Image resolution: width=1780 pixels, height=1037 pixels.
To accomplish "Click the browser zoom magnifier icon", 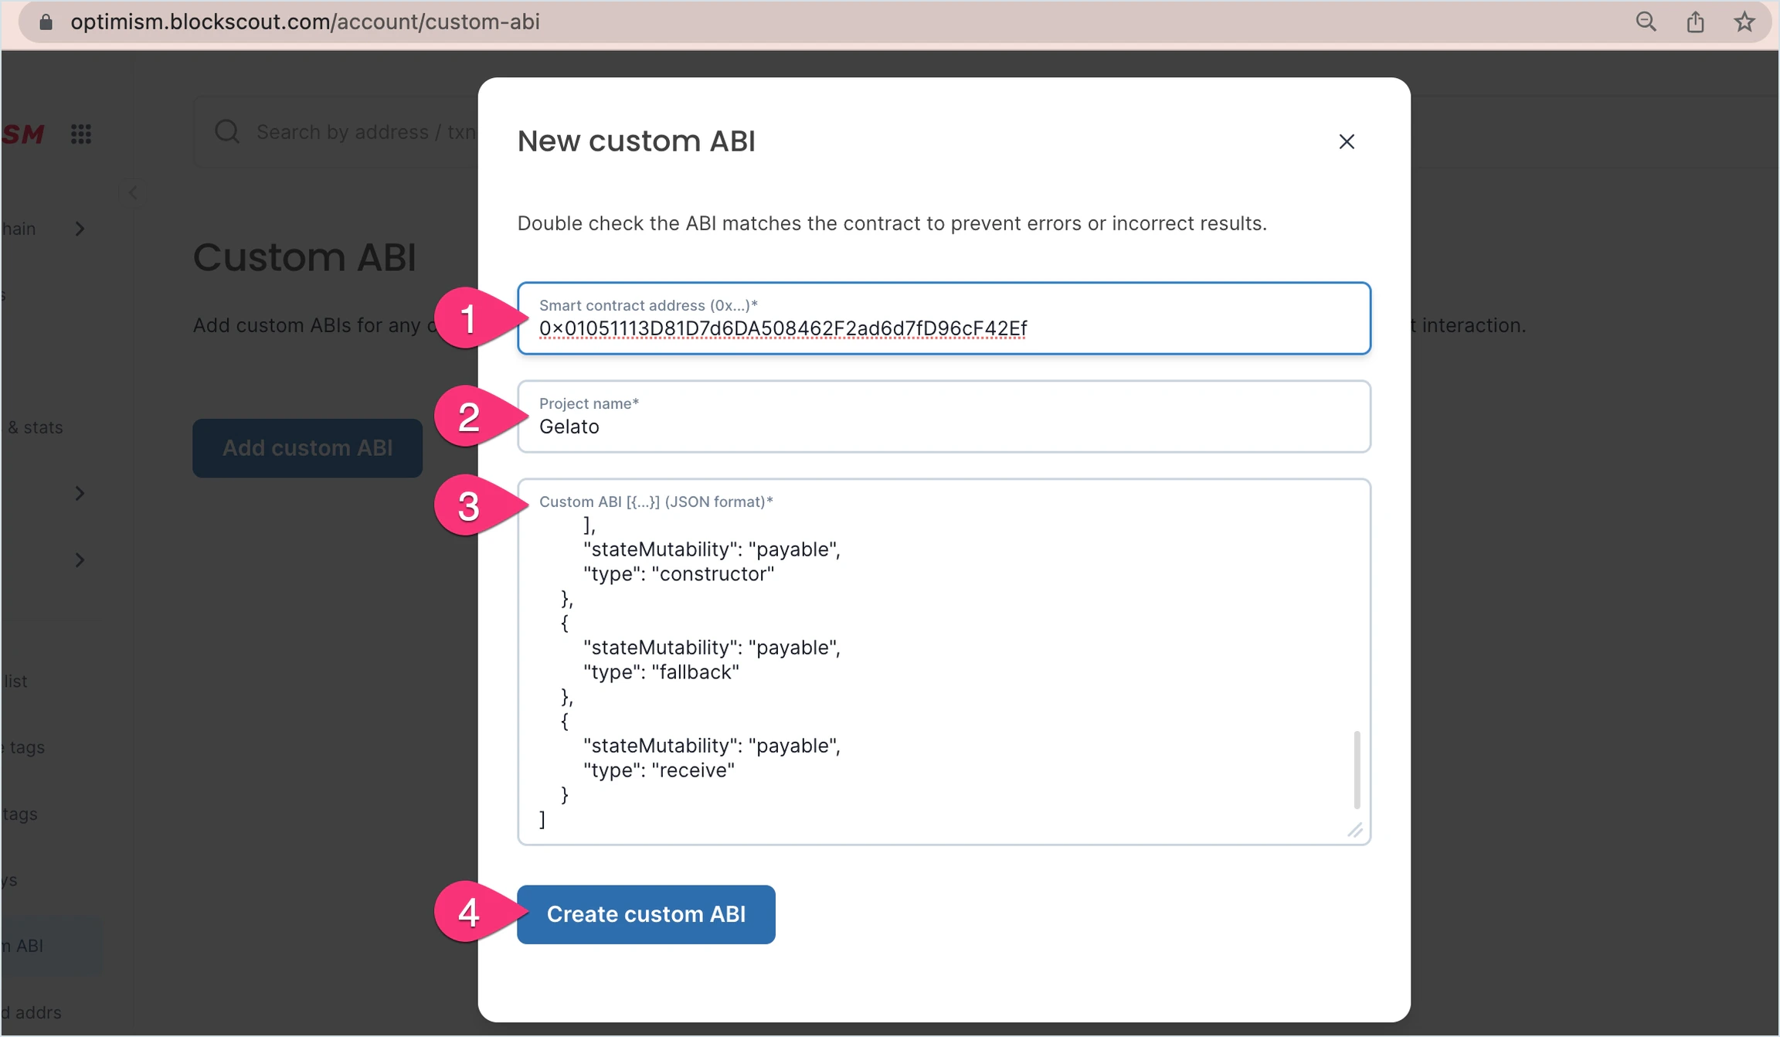I will tap(1646, 22).
